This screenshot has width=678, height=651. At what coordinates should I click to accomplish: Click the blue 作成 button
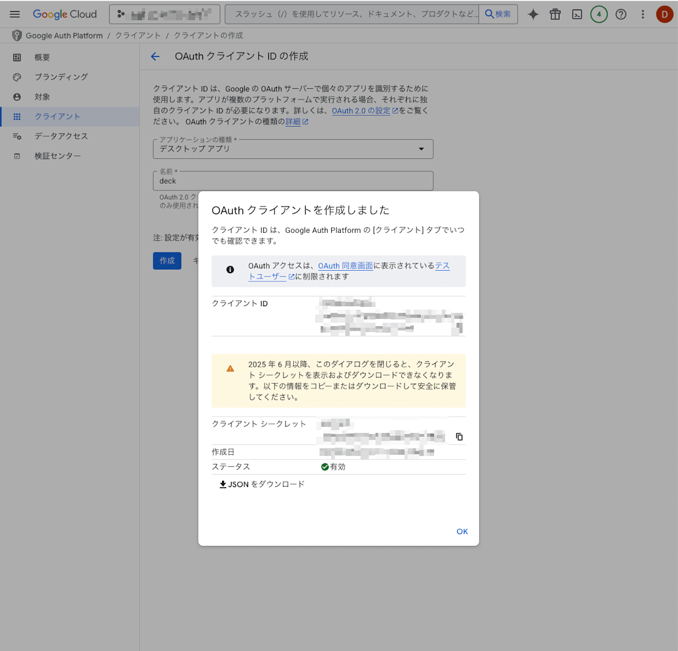[167, 261]
